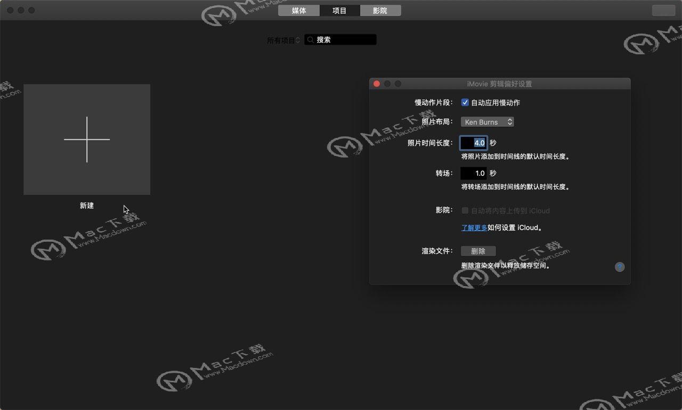Click the 照片时间长度 field showing 4.0
This screenshot has height=410, width=682.
click(474, 143)
